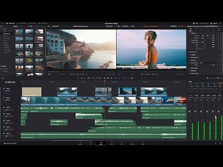
Task: Mute the Audio 4 track
Action: pos(12,129)
